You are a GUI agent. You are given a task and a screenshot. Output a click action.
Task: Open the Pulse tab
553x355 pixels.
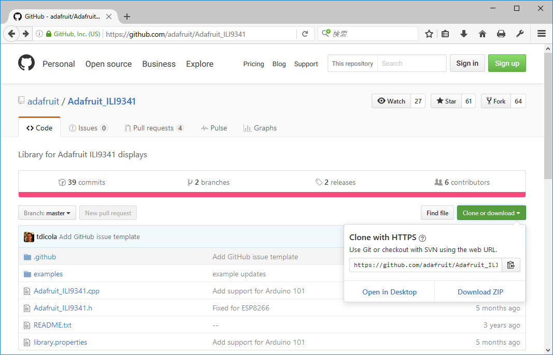pyautogui.click(x=214, y=128)
